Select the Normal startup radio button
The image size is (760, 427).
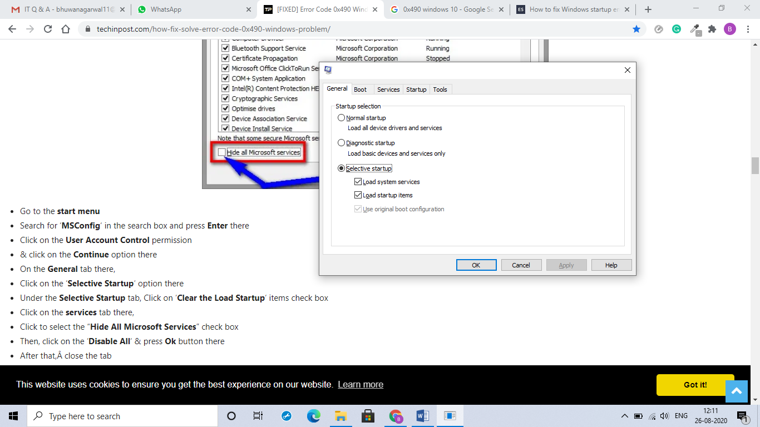point(342,118)
